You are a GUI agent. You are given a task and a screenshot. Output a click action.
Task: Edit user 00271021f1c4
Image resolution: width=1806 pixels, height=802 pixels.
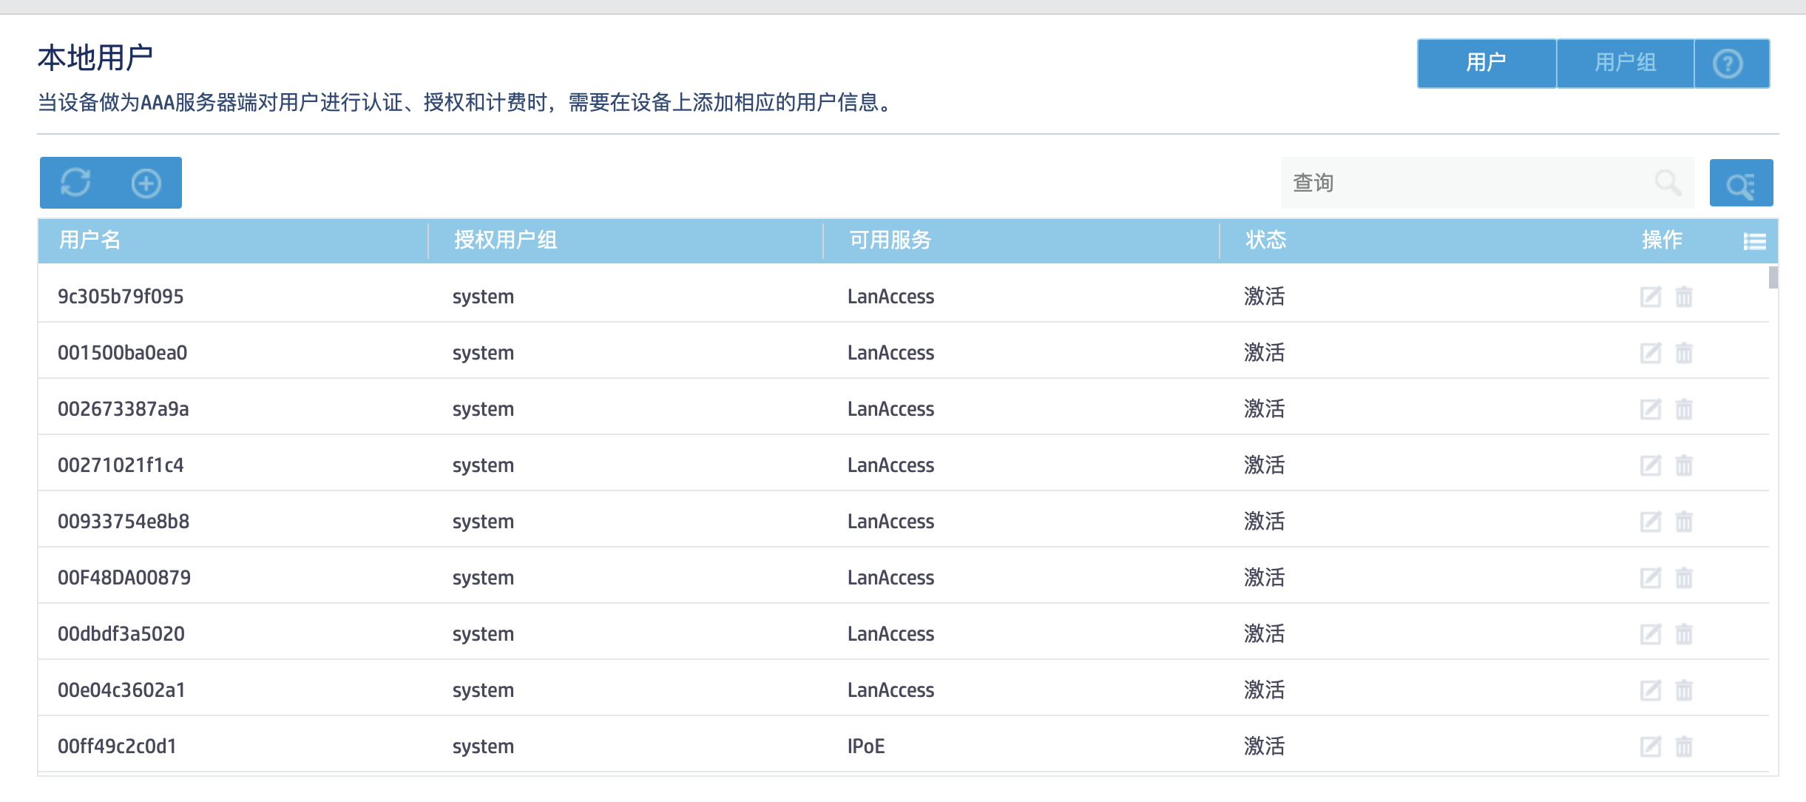pos(1650,465)
